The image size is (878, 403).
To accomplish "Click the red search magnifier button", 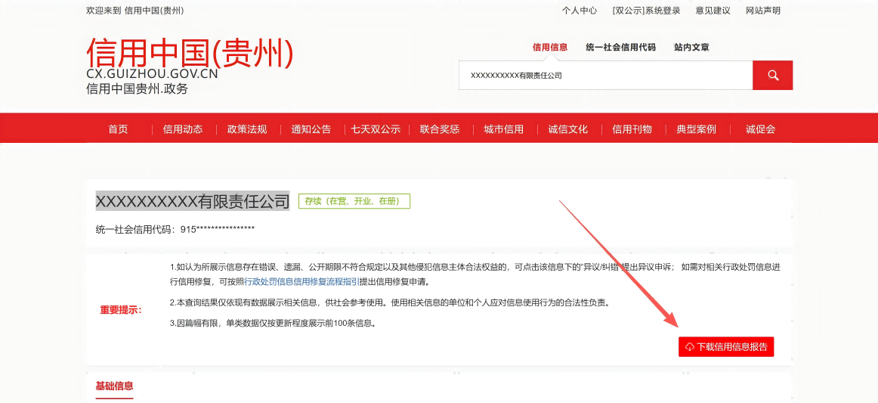I will click(772, 76).
